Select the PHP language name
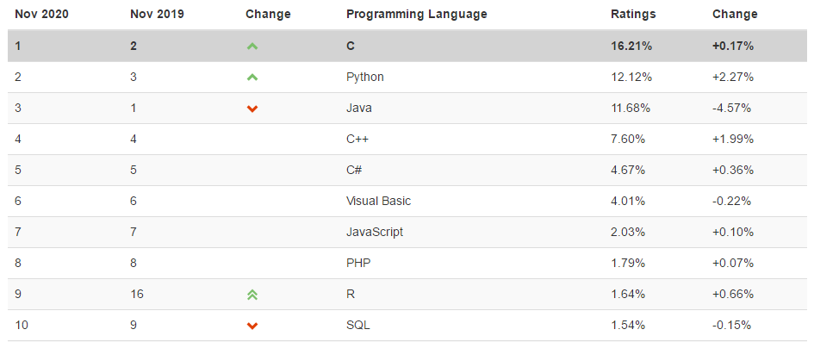Screen dimensions: 814x342 [358, 264]
